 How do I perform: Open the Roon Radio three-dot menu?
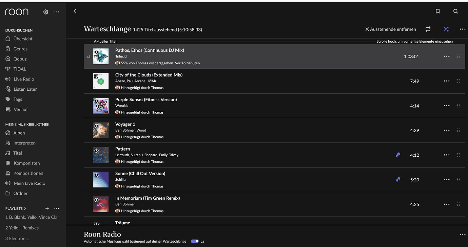point(463,234)
